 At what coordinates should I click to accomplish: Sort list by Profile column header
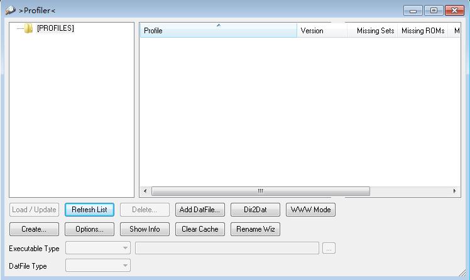coord(217,31)
